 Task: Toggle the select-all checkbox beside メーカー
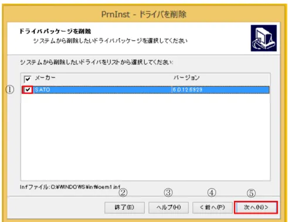pyautogui.click(x=28, y=79)
